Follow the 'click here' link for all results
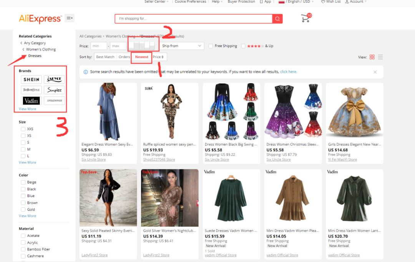415x262 pixels. tap(289, 72)
